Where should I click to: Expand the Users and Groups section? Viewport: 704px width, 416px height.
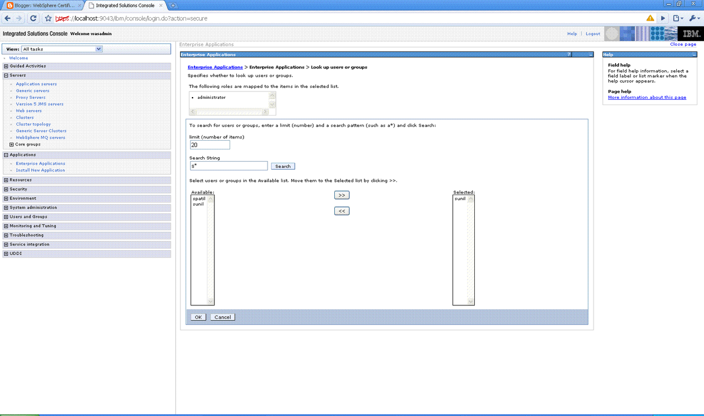coord(6,217)
